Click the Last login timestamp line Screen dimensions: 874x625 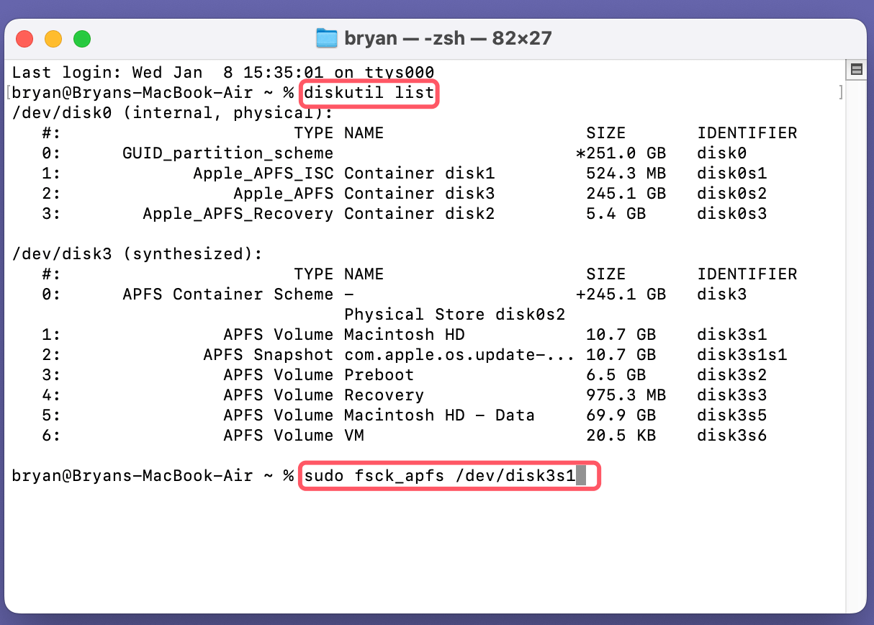tap(223, 72)
